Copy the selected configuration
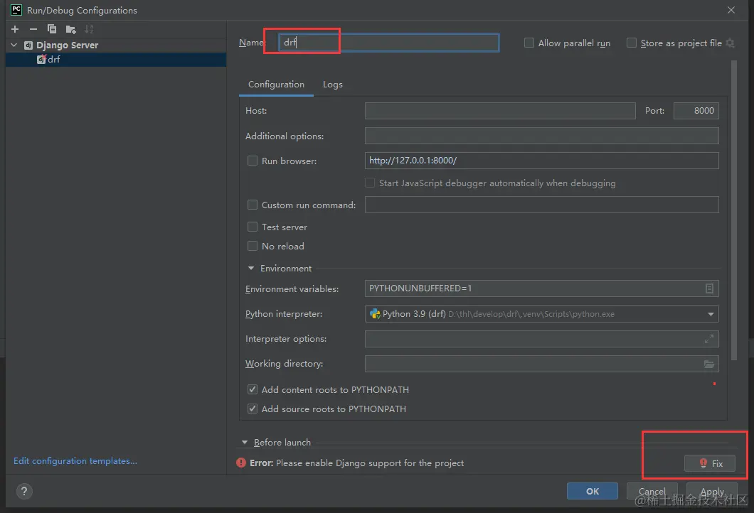This screenshot has height=513, width=754. (51, 29)
